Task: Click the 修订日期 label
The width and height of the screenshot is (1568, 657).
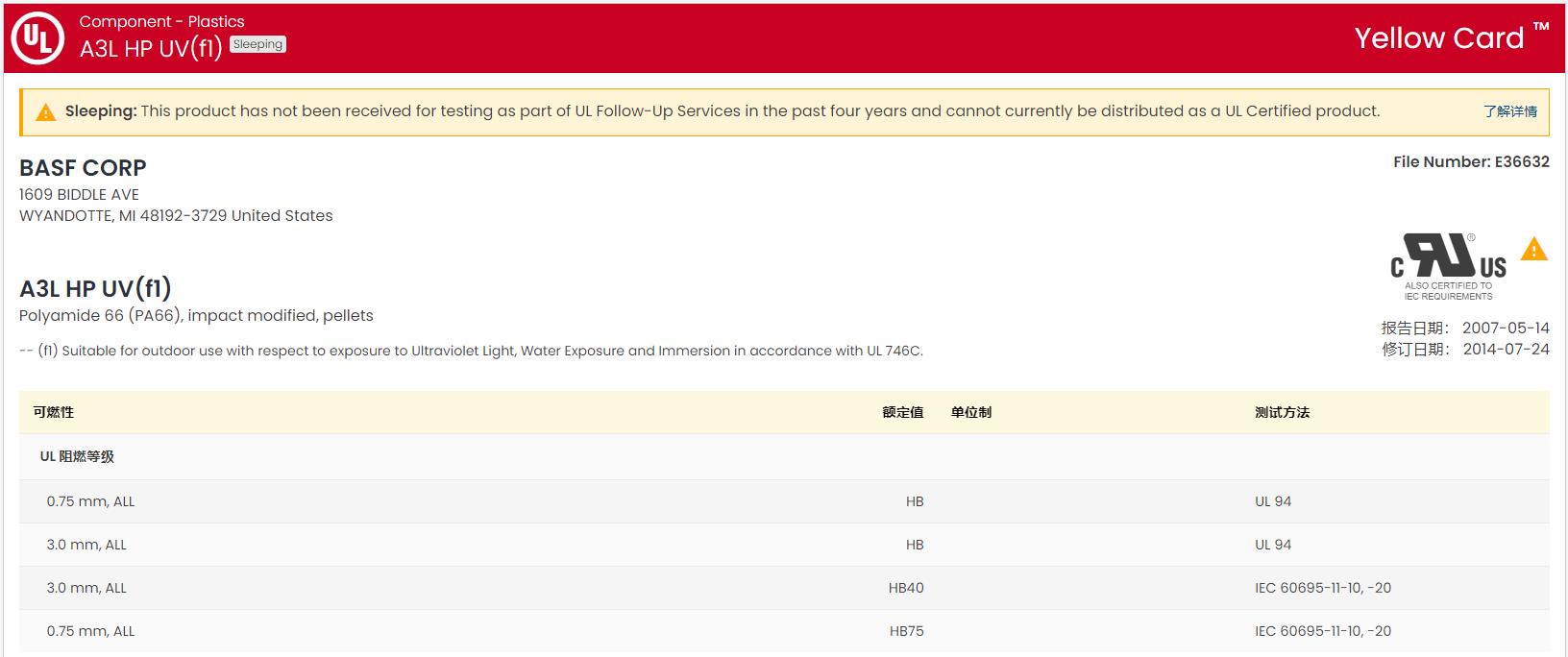Action: point(1416,350)
